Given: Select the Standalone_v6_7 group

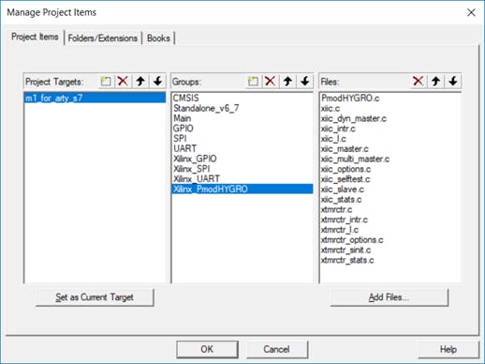Looking at the screenshot, I should click(x=242, y=108).
